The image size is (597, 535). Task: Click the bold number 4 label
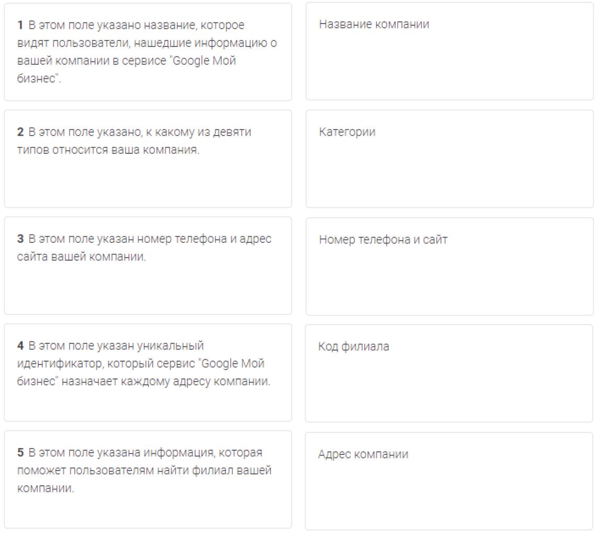coord(20,345)
